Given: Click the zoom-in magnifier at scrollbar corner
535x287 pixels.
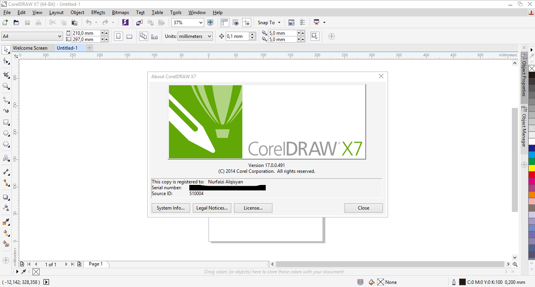Looking at the screenshot, I should click(x=515, y=264).
